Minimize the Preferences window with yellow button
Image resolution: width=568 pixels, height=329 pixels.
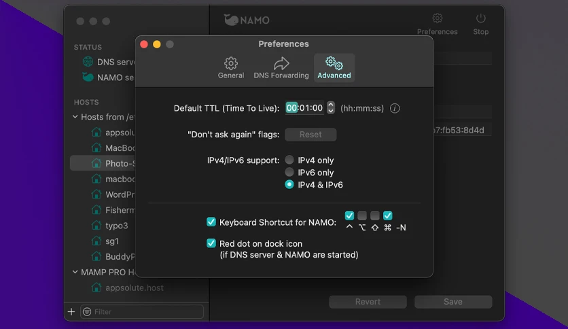[x=157, y=44]
